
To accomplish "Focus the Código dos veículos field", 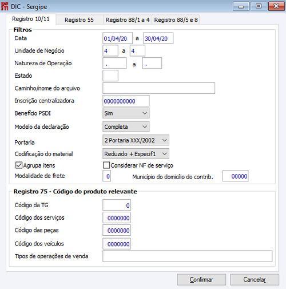I will click(117, 244).
